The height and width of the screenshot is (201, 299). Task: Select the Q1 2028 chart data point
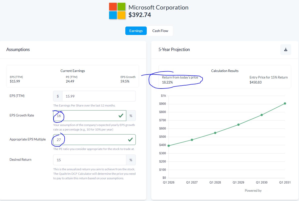215,133
